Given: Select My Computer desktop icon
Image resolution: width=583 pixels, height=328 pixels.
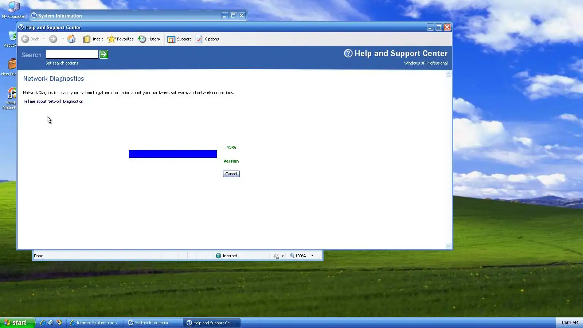Looking at the screenshot, I should click(x=13, y=10).
